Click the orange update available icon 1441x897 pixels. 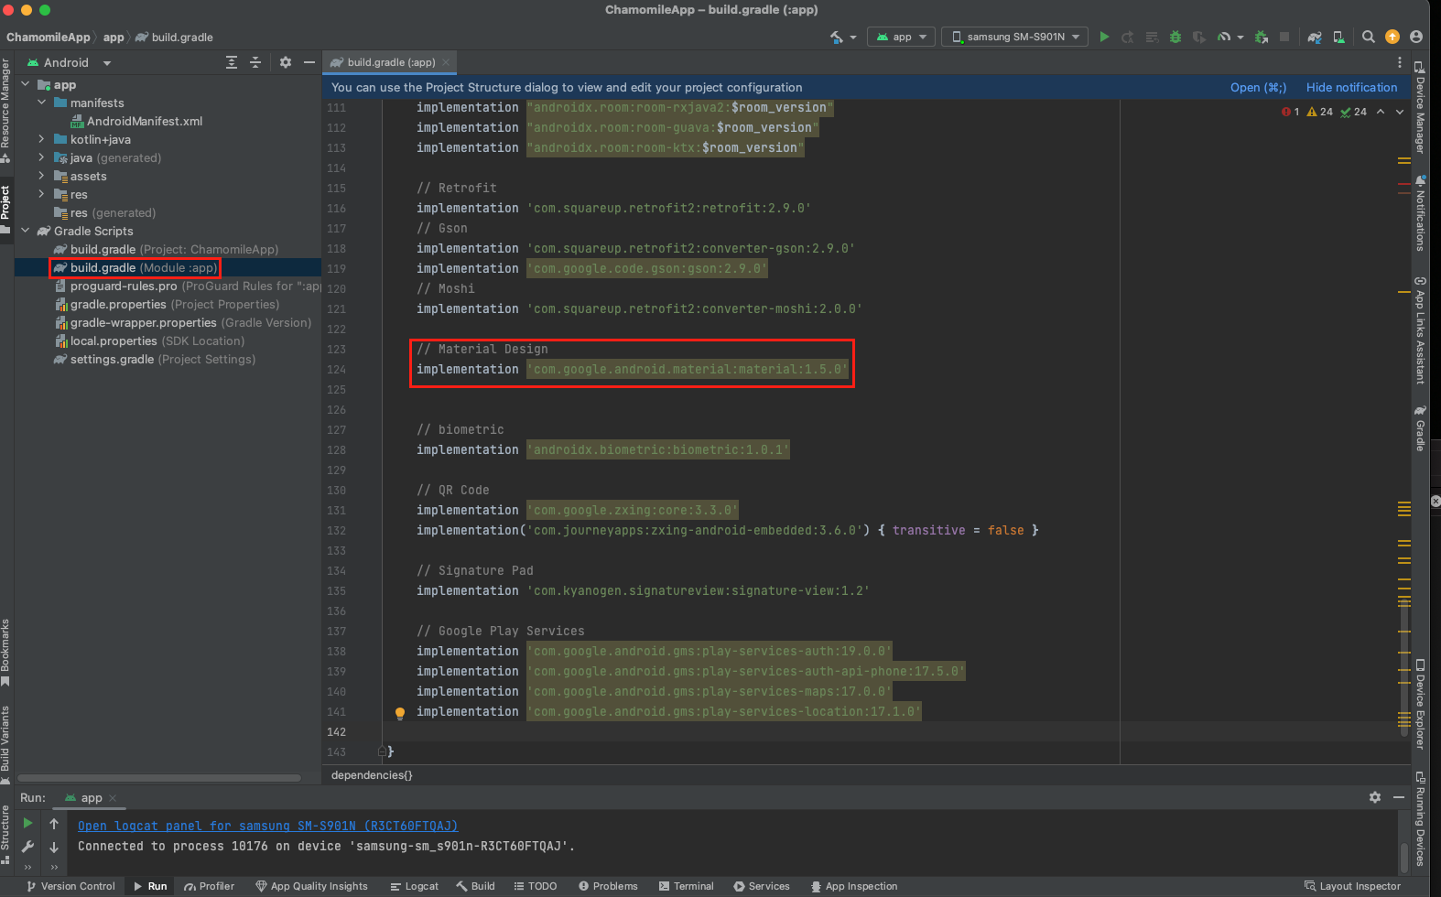pos(1392,37)
